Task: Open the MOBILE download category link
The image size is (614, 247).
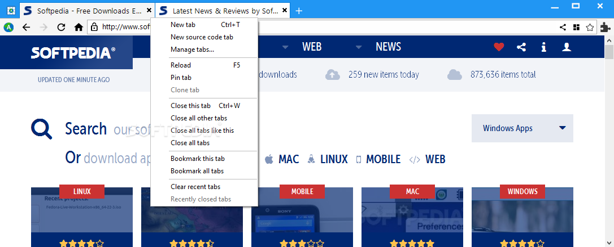Action: [x=384, y=159]
